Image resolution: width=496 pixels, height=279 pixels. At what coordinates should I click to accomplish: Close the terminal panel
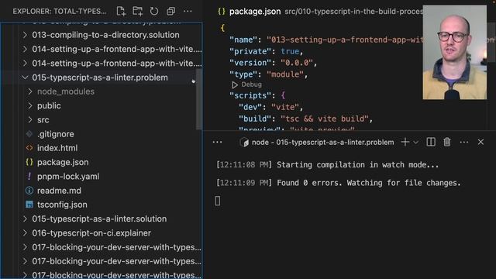coord(480,143)
